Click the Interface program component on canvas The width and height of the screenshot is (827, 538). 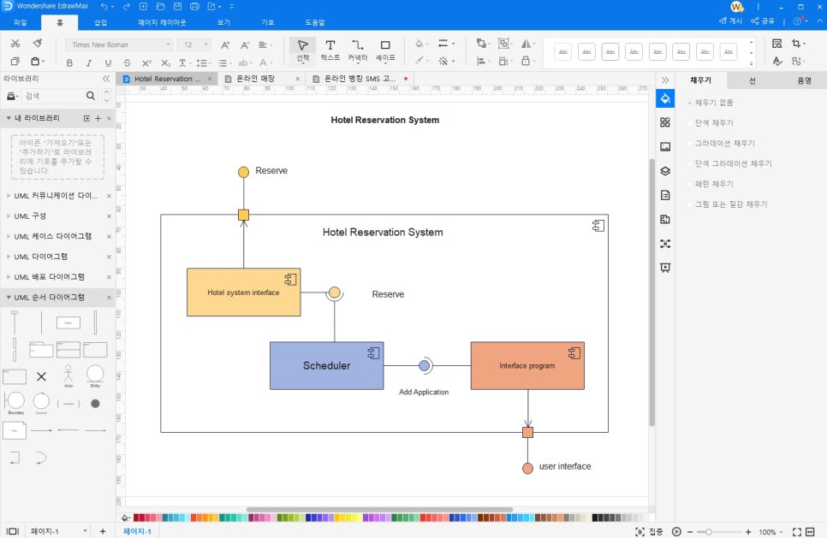[527, 366]
